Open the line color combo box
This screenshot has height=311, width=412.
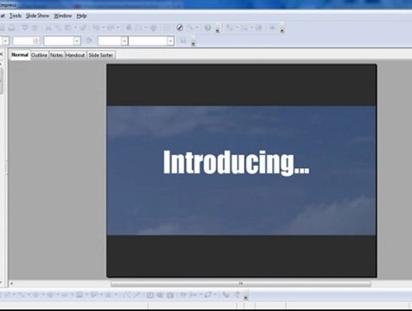pos(62,41)
